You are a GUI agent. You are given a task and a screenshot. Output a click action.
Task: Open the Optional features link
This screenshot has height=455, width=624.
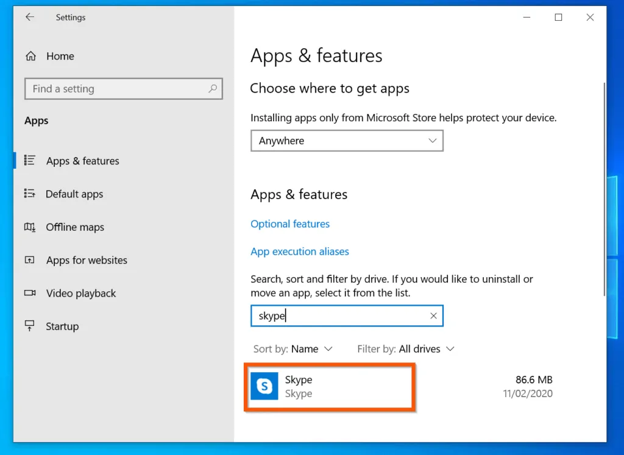[290, 224]
